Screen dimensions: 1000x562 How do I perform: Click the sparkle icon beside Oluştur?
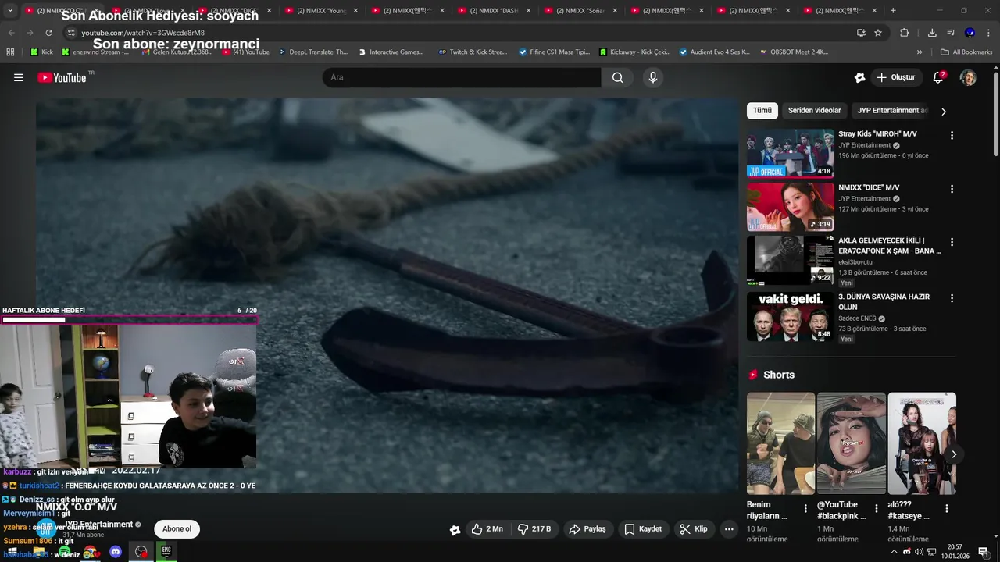[859, 77]
